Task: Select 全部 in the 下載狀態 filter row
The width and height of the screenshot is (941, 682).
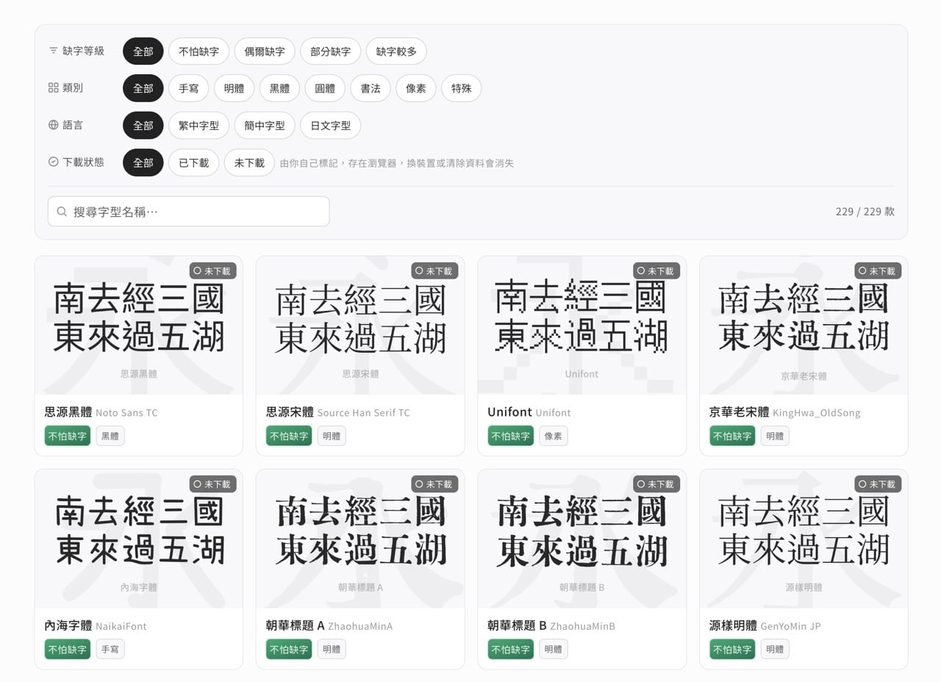Action: tap(143, 162)
